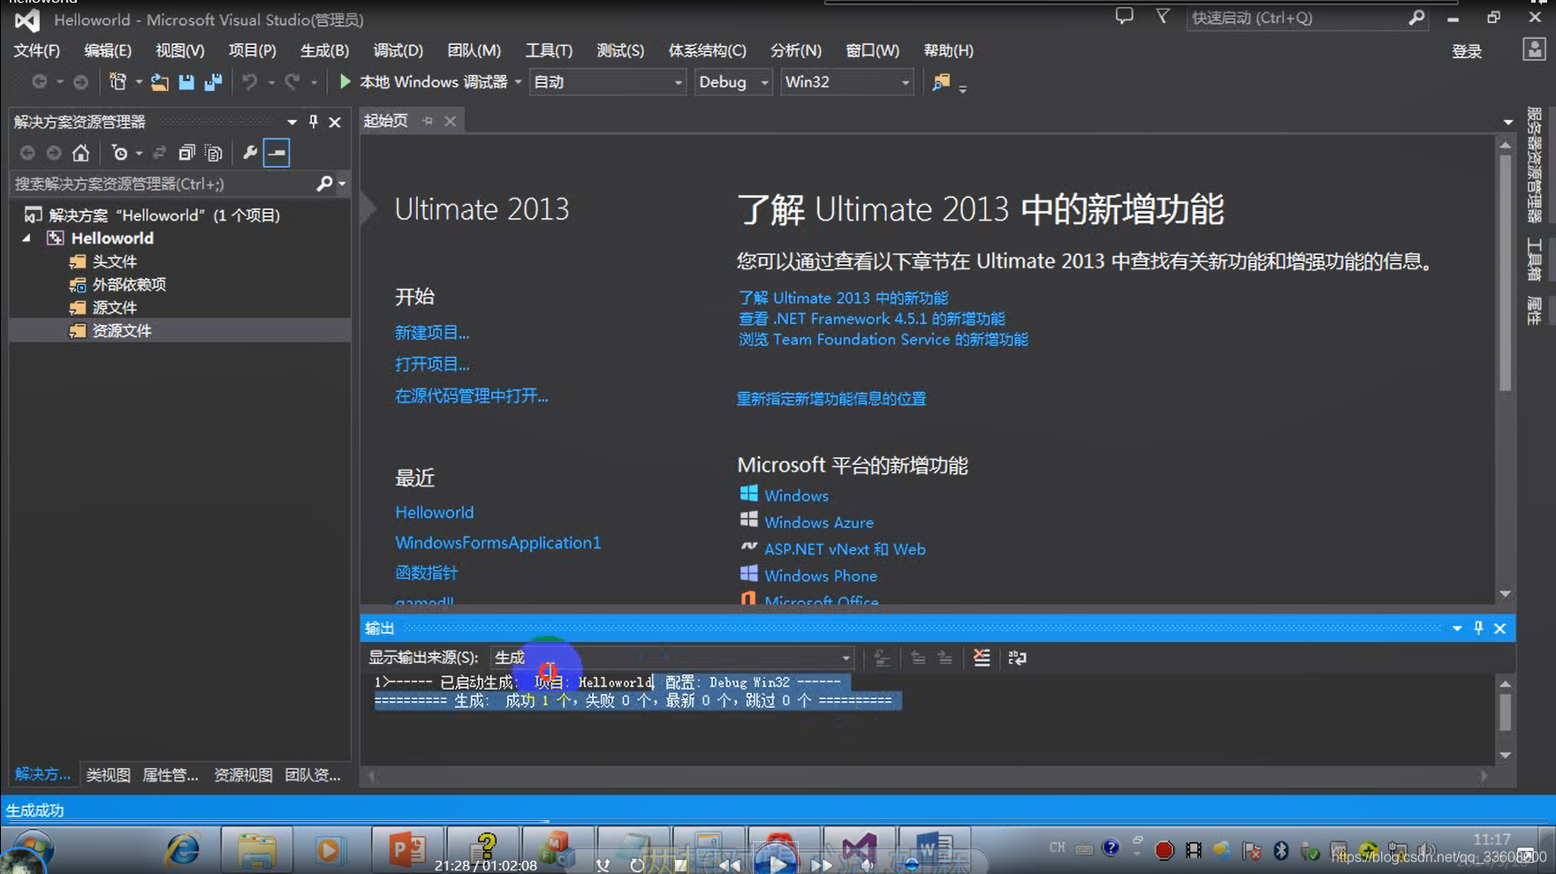Screen dimensions: 1556x874
Task: Collapse the Helloworld project tree node
Action: 27,238
